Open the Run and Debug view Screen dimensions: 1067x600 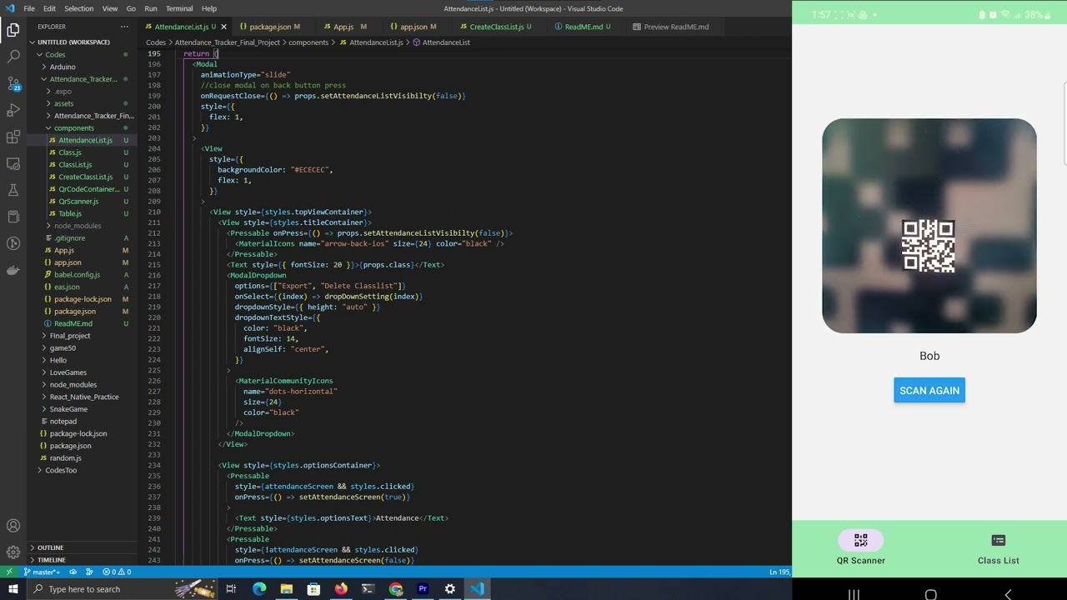coord(13,110)
